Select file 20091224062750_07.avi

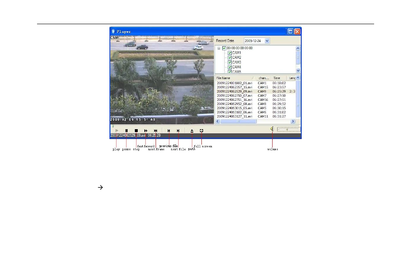click(234, 95)
